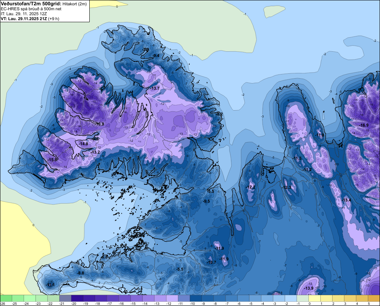Select the -8.2 temperature reading

click(220, 114)
